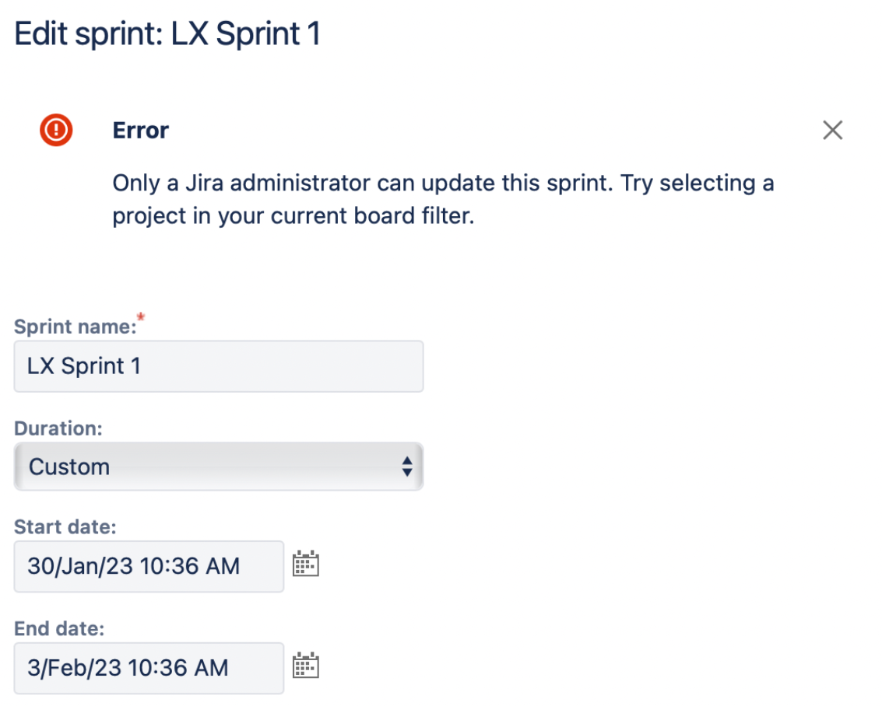Place cursor on '3/Feb/23' in End date
This screenshot has width=882, height=706.
74,669
